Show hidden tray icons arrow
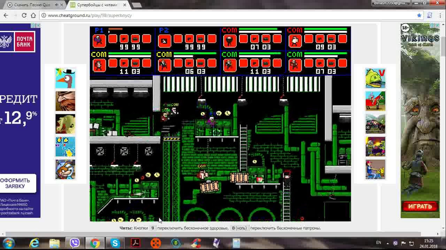The width and height of the screenshot is (446, 250). (x=387, y=243)
